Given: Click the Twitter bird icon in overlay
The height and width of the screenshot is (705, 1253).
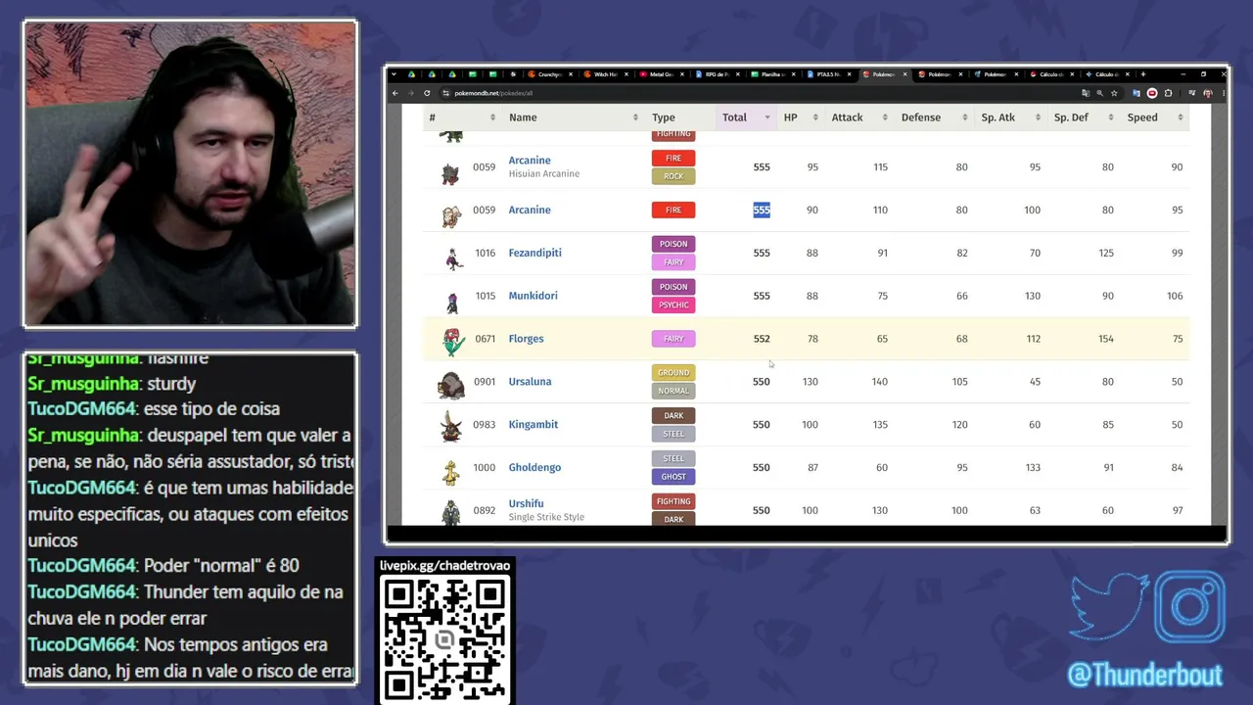Looking at the screenshot, I should (x=1109, y=605).
